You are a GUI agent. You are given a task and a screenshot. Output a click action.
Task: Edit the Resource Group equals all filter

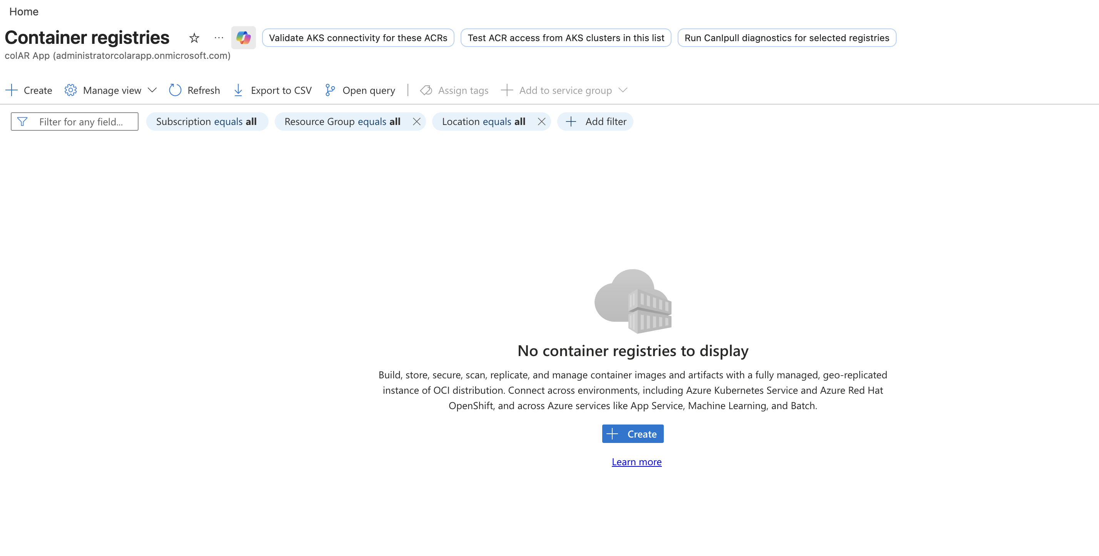(x=342, y=122)
